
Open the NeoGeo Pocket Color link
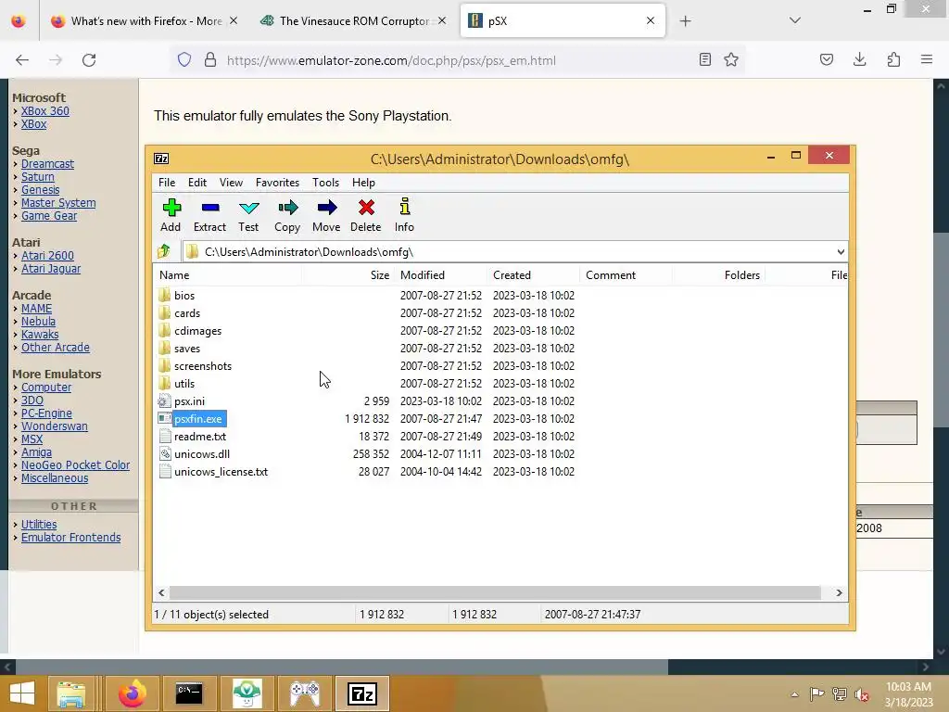[x=76, y=465]
